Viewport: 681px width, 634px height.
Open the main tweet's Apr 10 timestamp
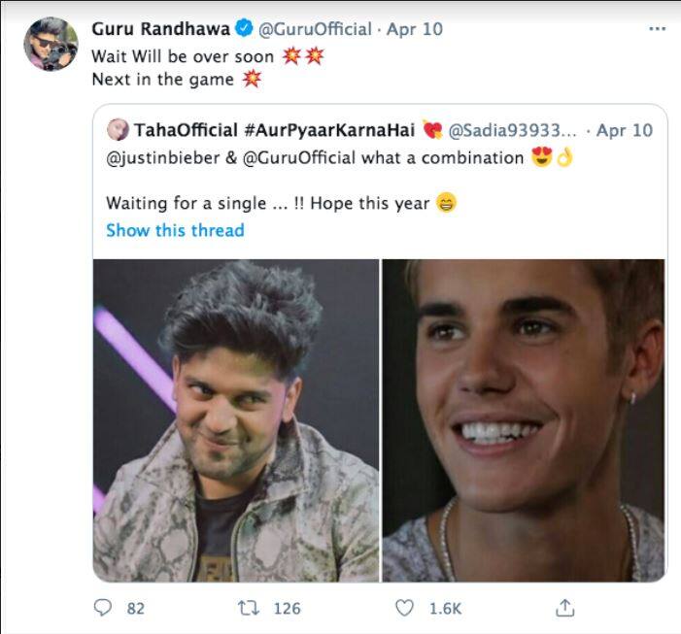pyautogui.click(x=415, y=29)
